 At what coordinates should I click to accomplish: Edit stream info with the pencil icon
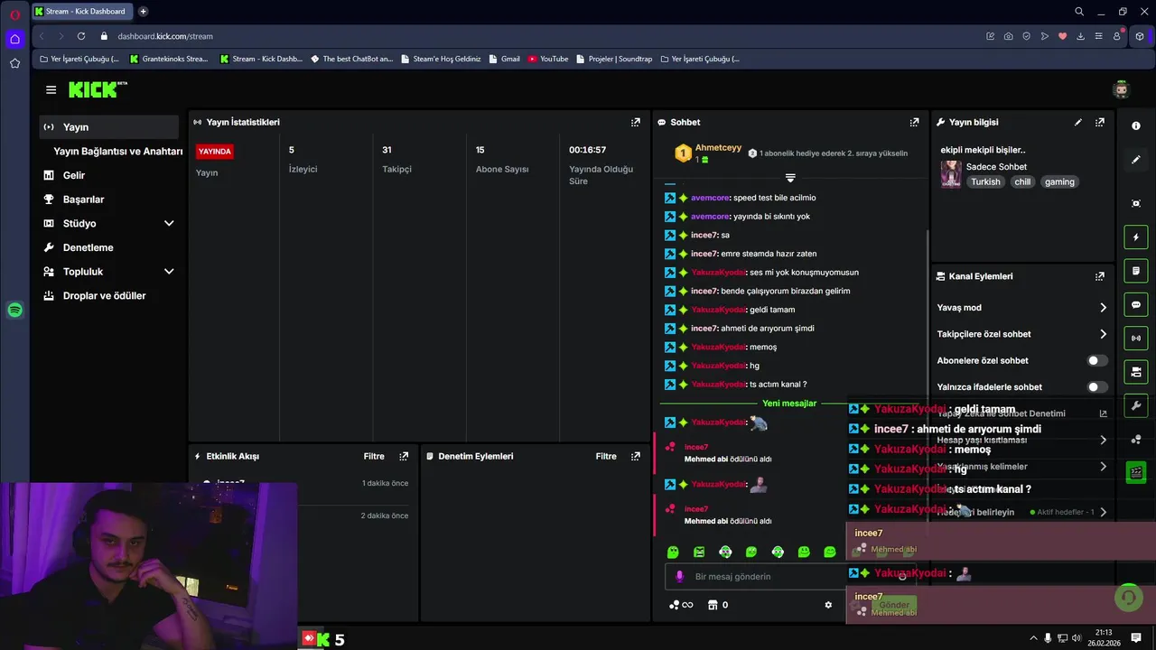tap(1078, 122)
